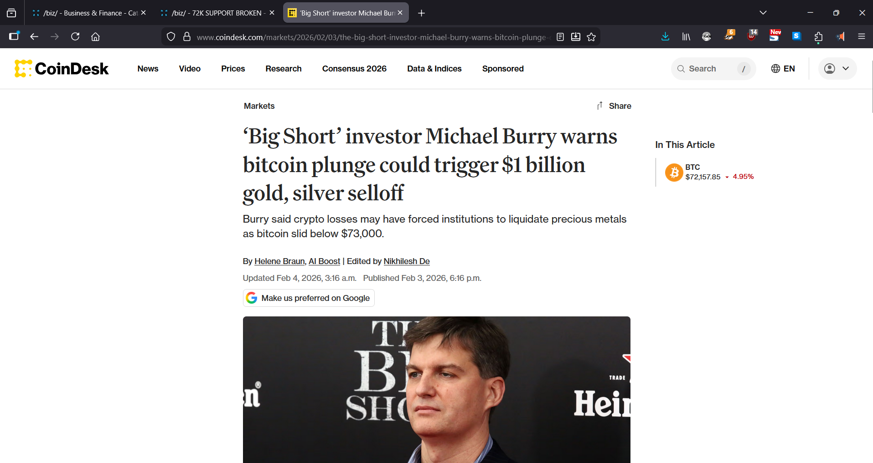Open the extensions puzzle icon
Screen dimensions: 873x463
(818, 37)
